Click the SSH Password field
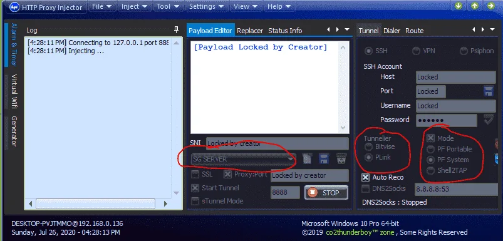The width and height of the screenshot is (503, 241). (x=446, y=120)
